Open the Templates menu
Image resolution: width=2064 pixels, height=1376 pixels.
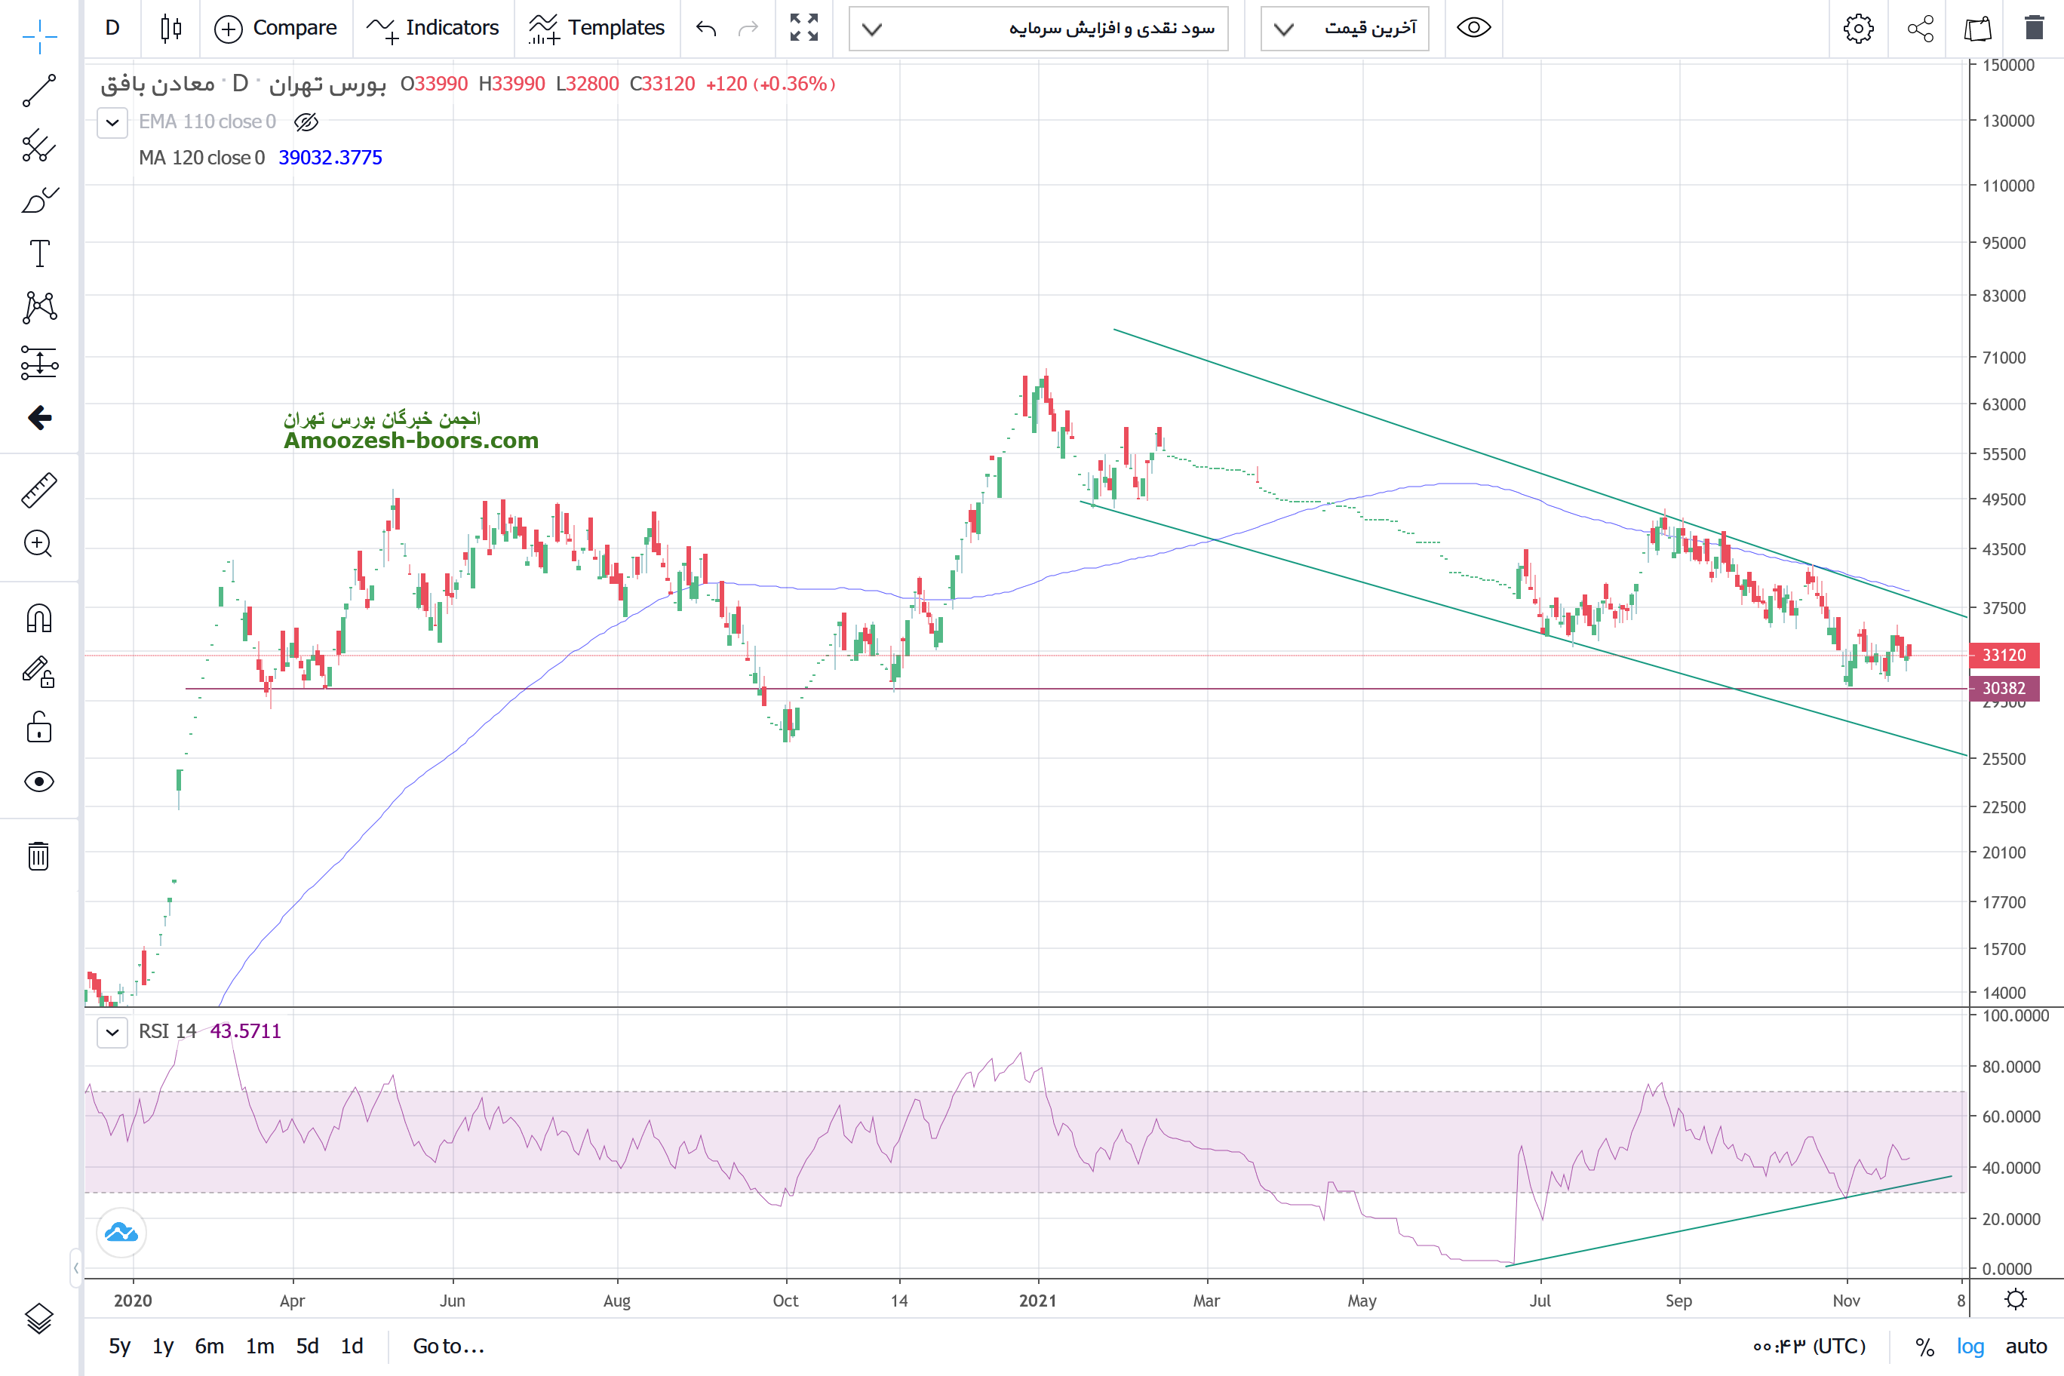coord(597,28)
